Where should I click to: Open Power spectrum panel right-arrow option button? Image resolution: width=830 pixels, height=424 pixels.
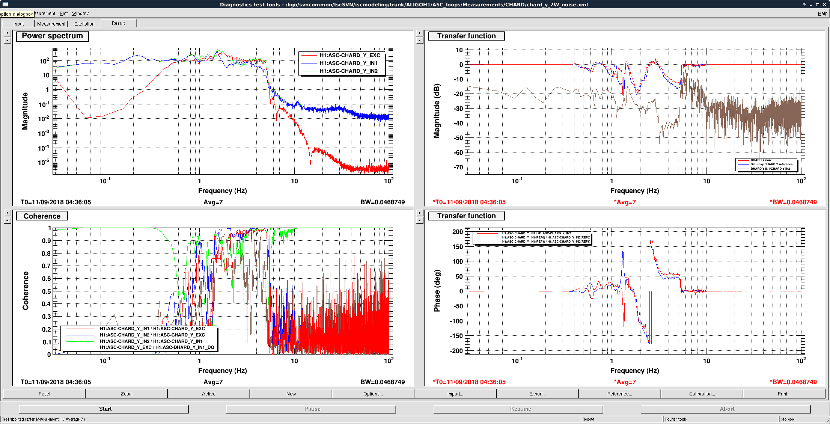(8, 33)
